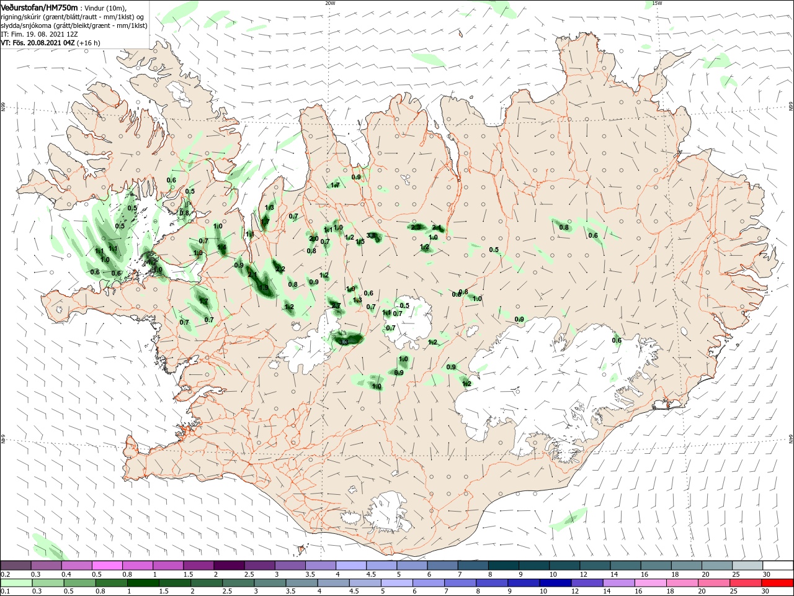Pick the dark mauve swatch starting the upper legend
Screen dimensions: 794x596
click(16, 565)
